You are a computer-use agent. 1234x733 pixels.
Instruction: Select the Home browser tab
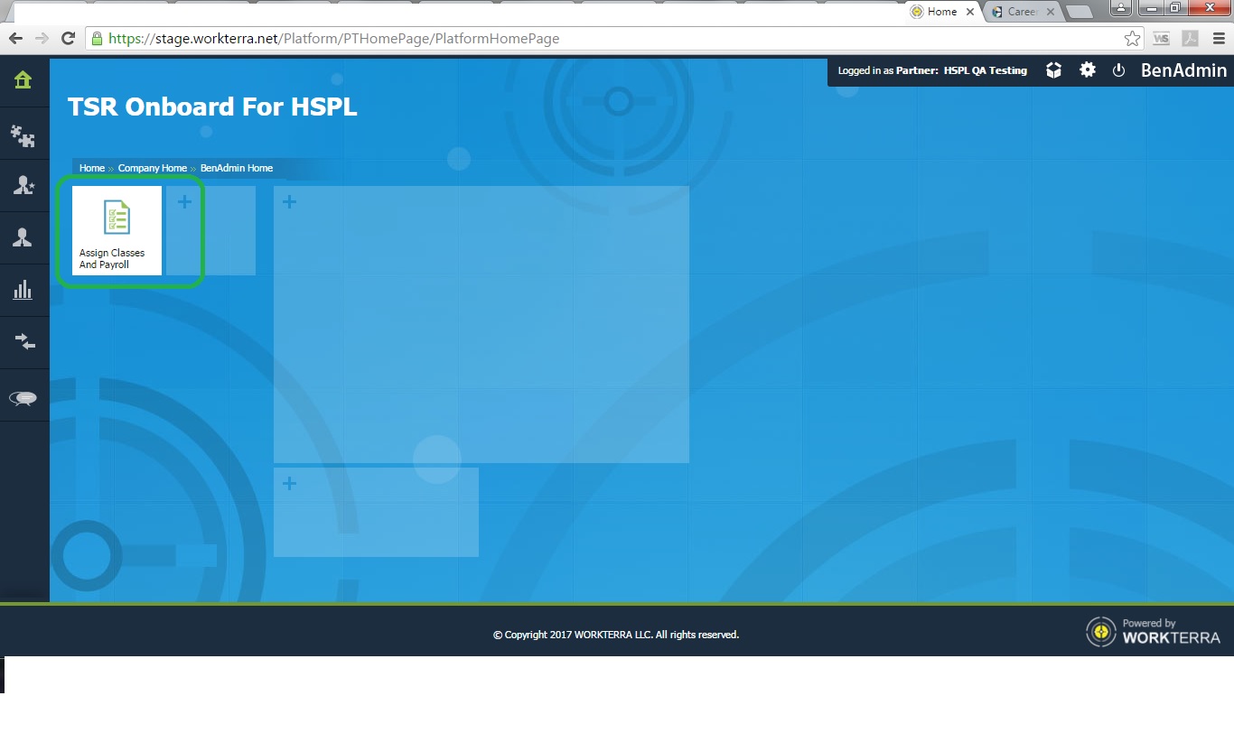click(940, 12)
